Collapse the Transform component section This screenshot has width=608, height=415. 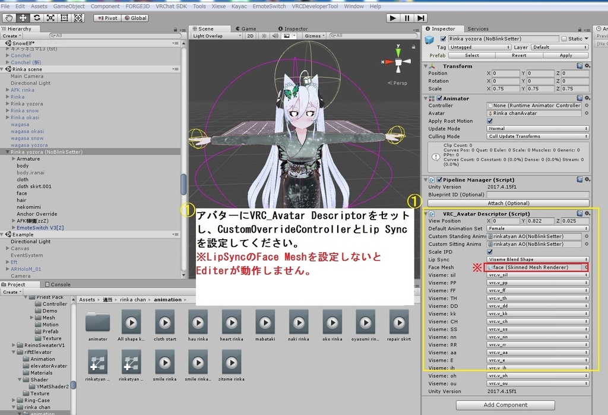pos(426,66)
